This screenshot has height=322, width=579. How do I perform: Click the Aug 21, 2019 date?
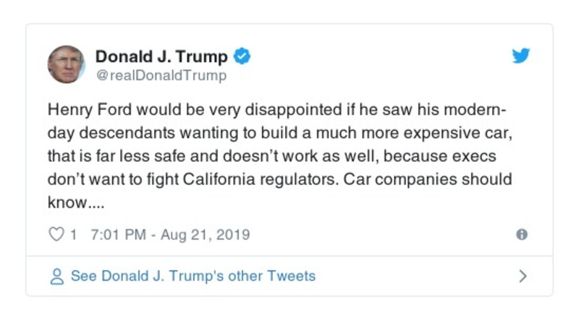click(x=203, y=234)
